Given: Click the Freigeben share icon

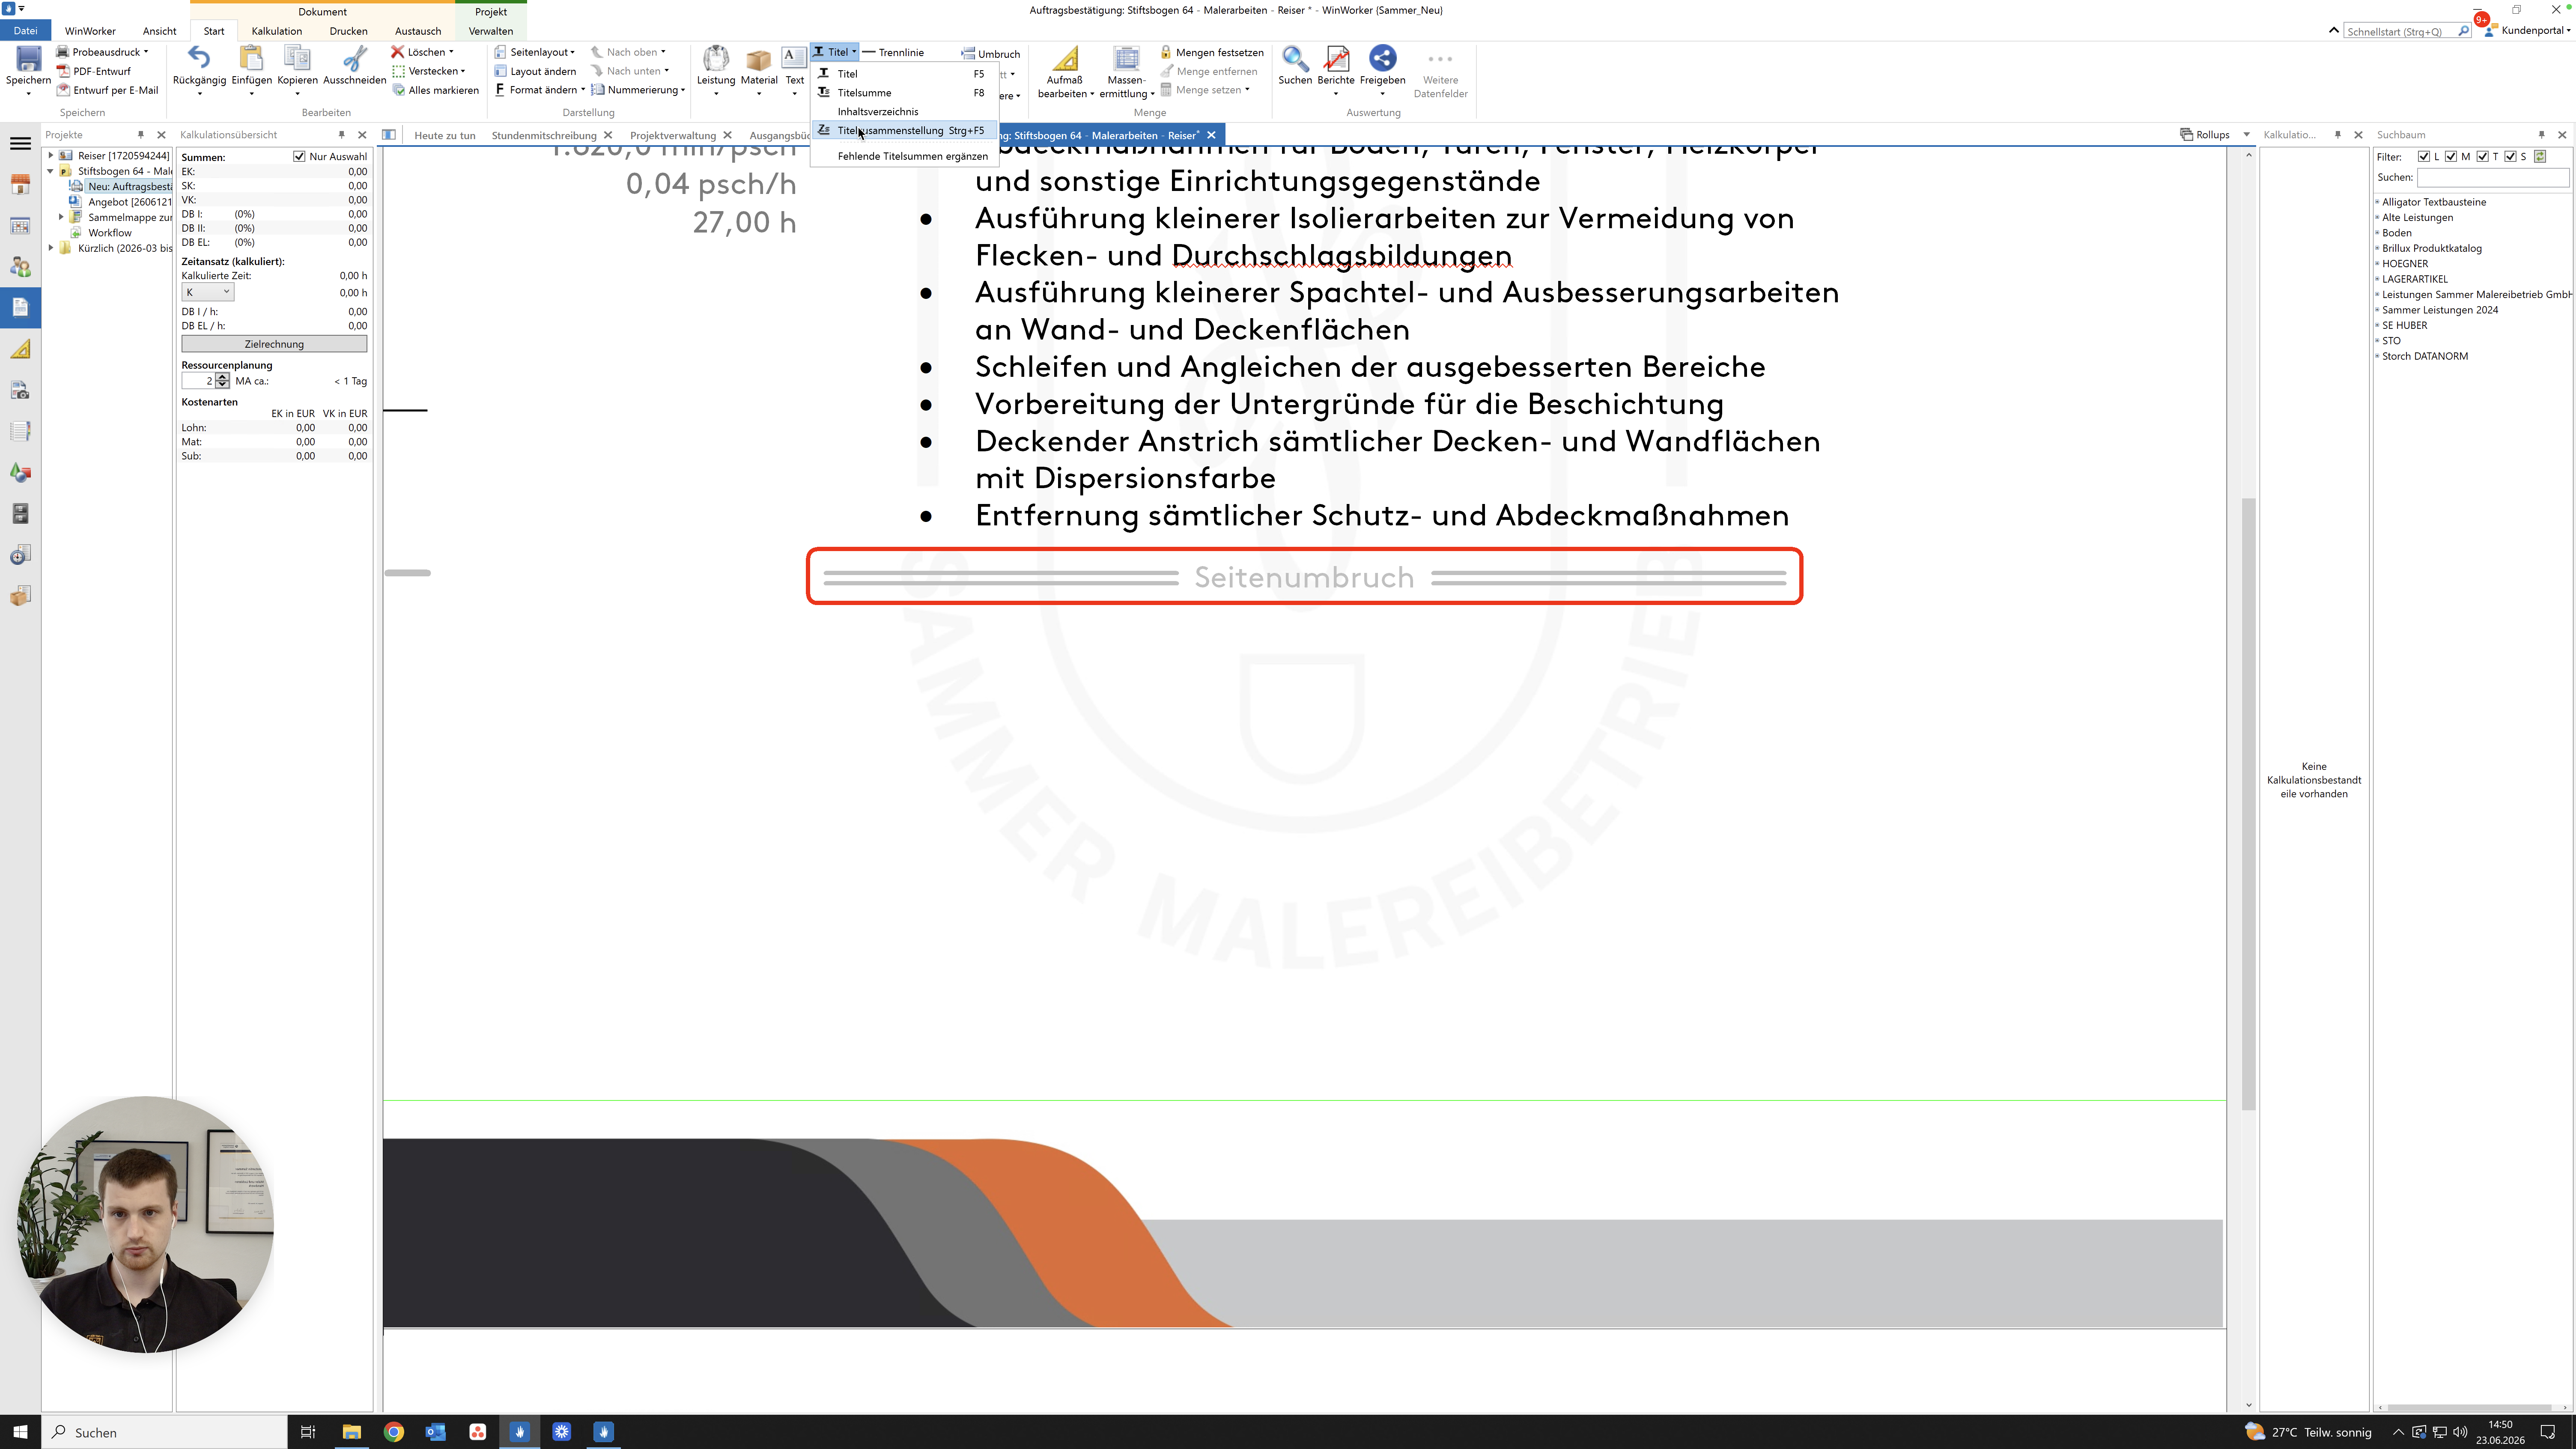Looking at the screenshot, I should (x=1382, y=60).
